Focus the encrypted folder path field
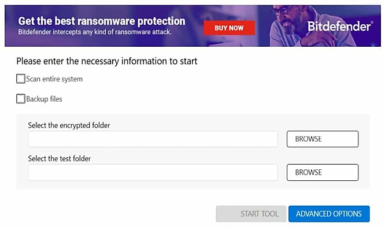Image resolution: width=385 pixels, height=227 pixels. coord(153,139)
